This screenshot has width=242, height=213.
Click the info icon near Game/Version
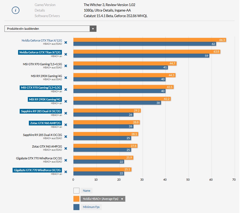(15, 10)
